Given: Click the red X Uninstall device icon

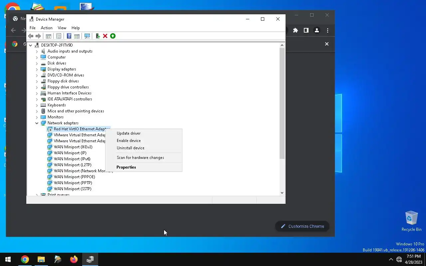Looking at the screenshot, I should 105,36.
